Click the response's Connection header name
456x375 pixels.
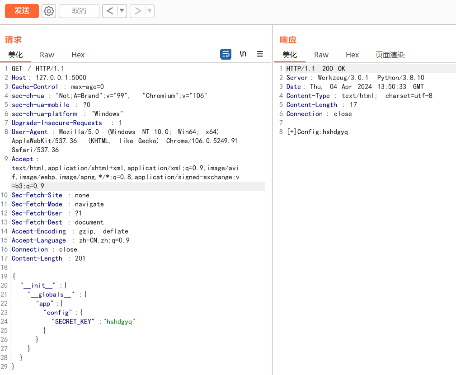(305, 114)
